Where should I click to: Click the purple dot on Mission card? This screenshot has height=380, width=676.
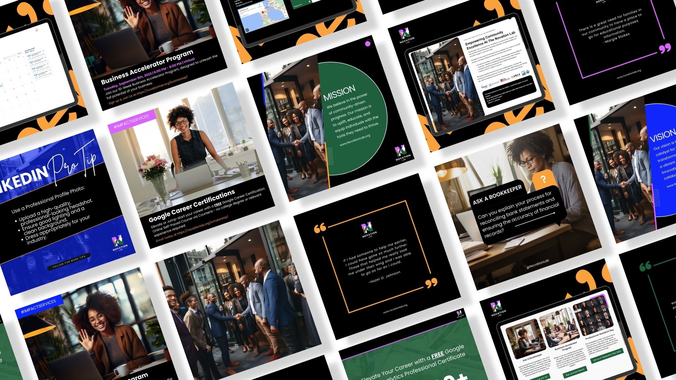click(x=368, y=43)
